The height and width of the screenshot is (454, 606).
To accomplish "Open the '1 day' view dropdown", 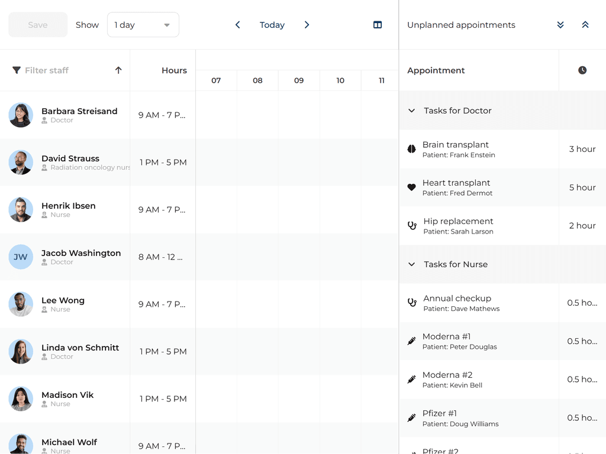I will tap(143, 25).
